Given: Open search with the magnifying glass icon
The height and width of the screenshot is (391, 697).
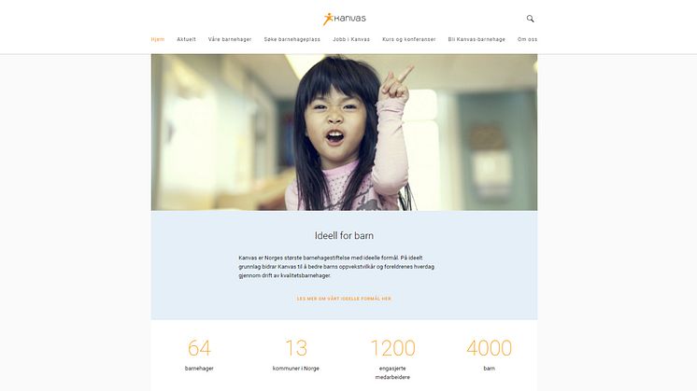Looking at the screenshot, I should (x=531, y=19).
